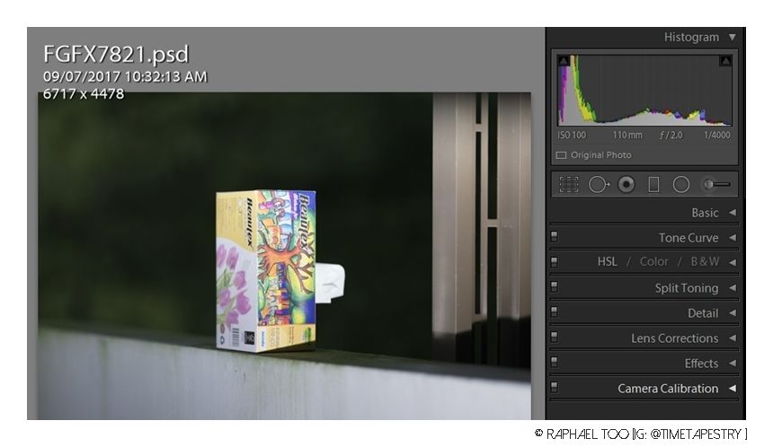The image size is (773, 447).
Task: Expand the Camera Calibration panel arrow
Action: (x=733, y=389)
